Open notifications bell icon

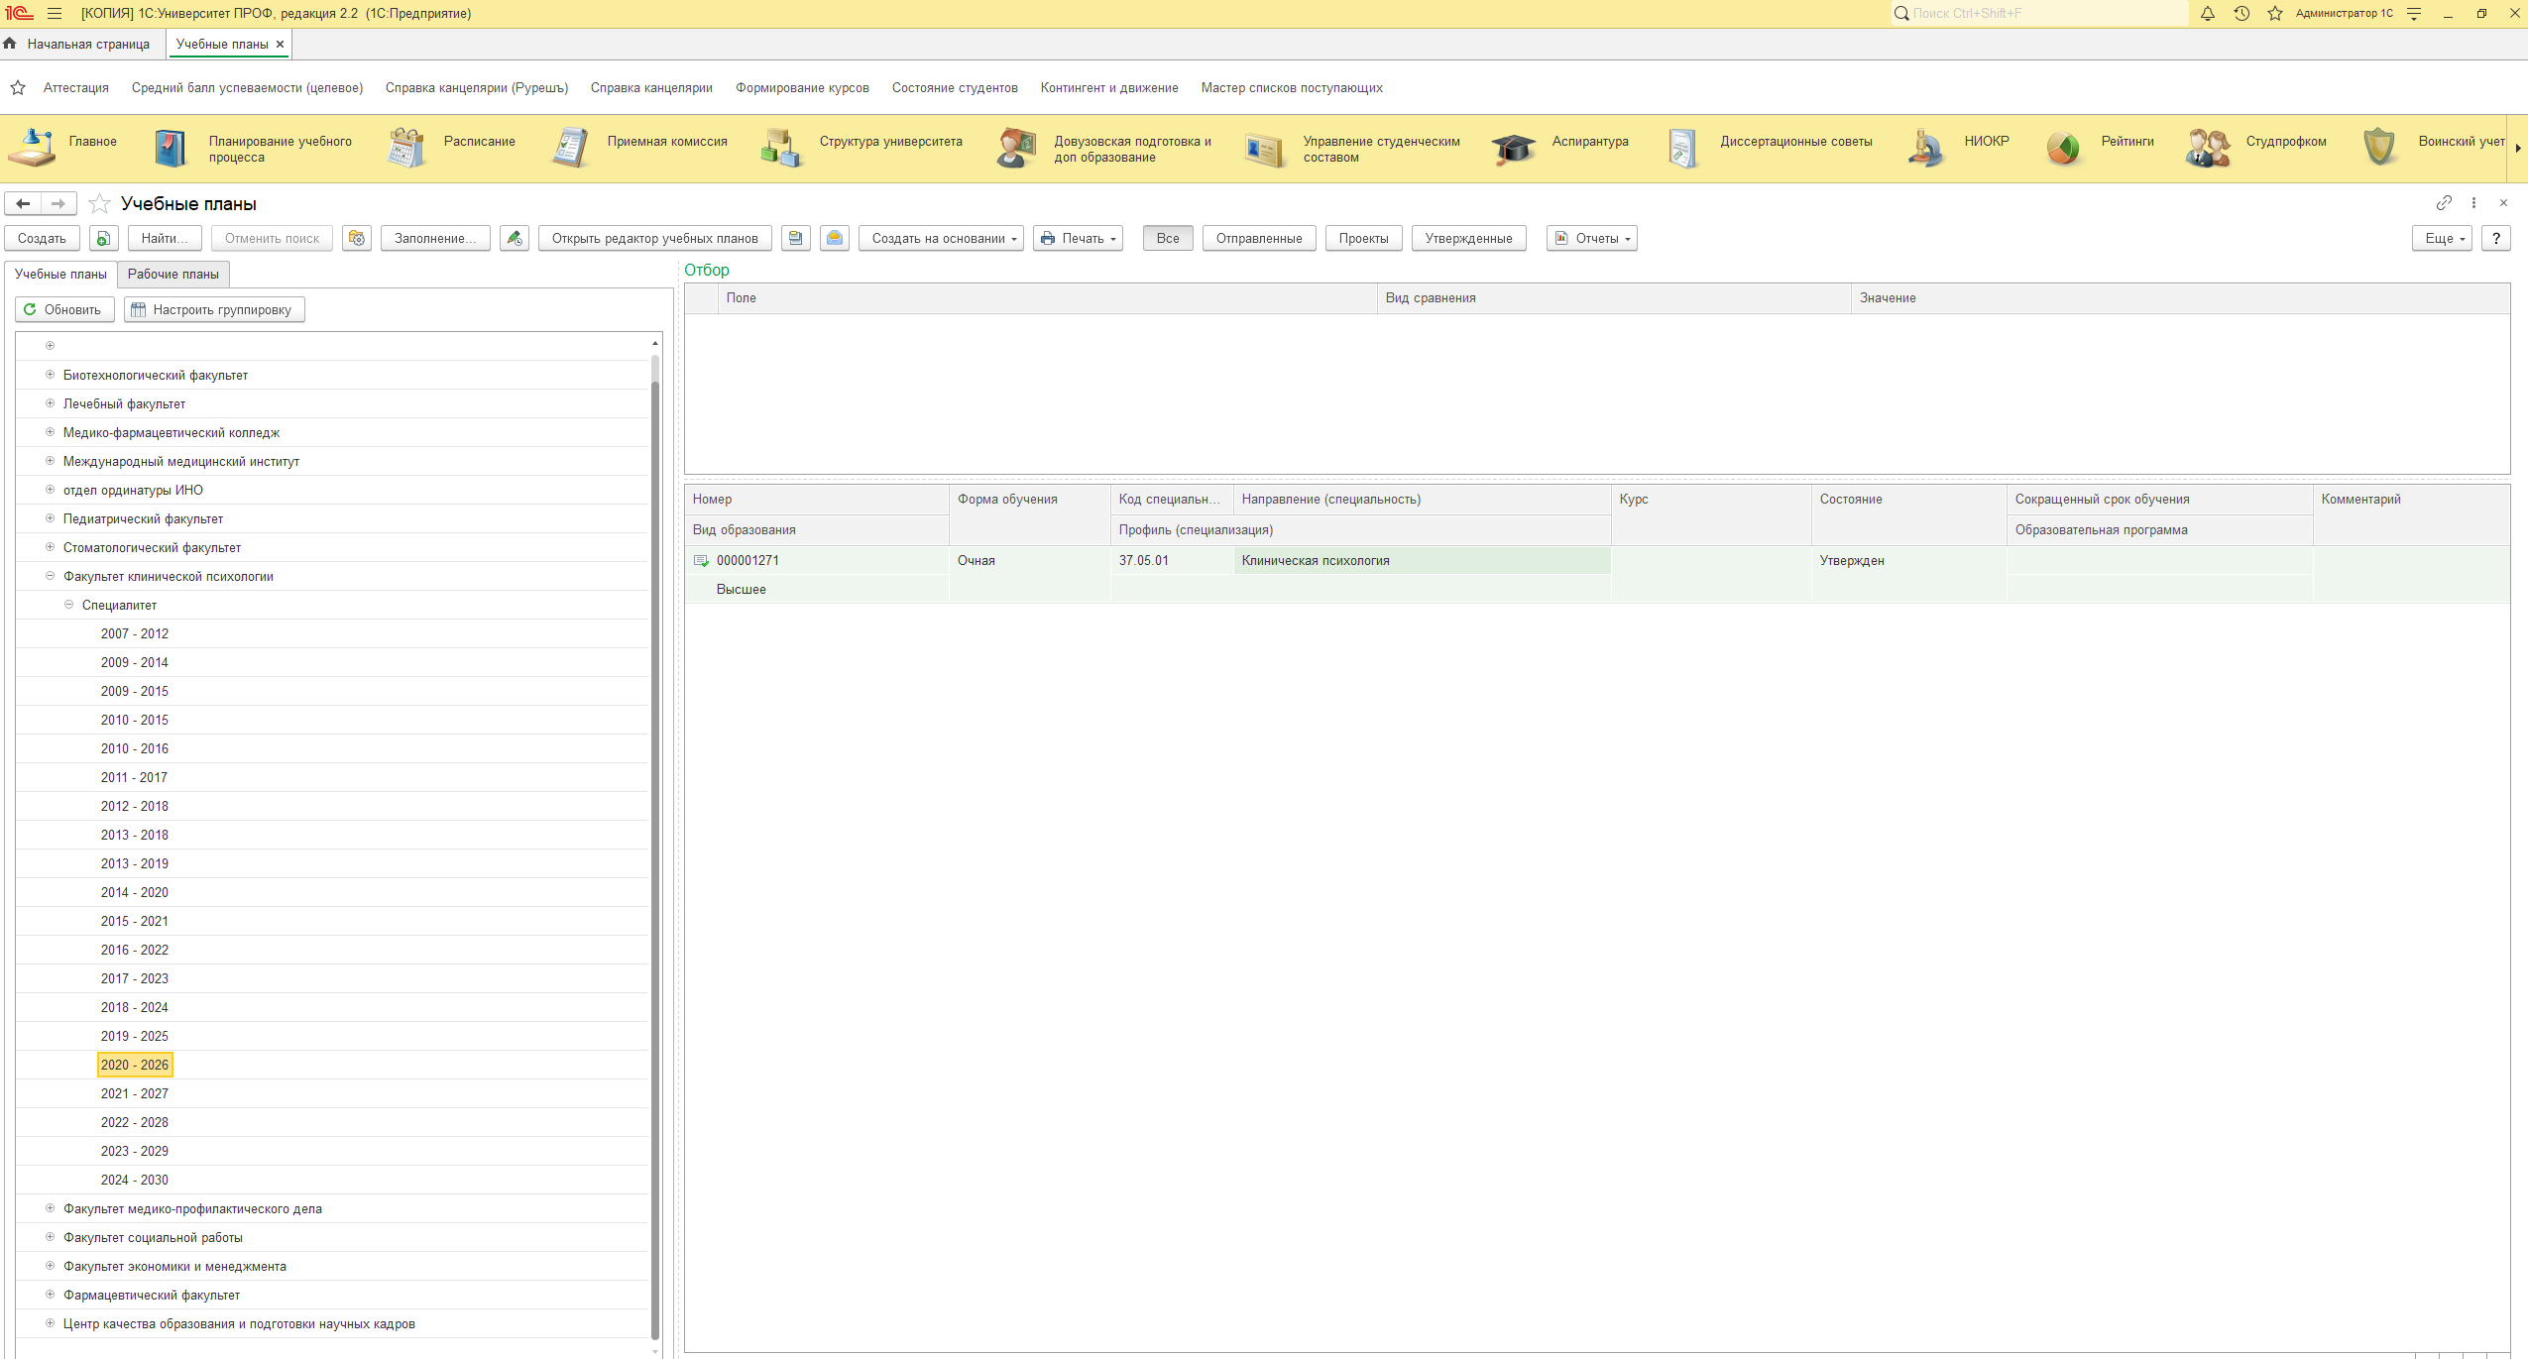(2208, 14)
